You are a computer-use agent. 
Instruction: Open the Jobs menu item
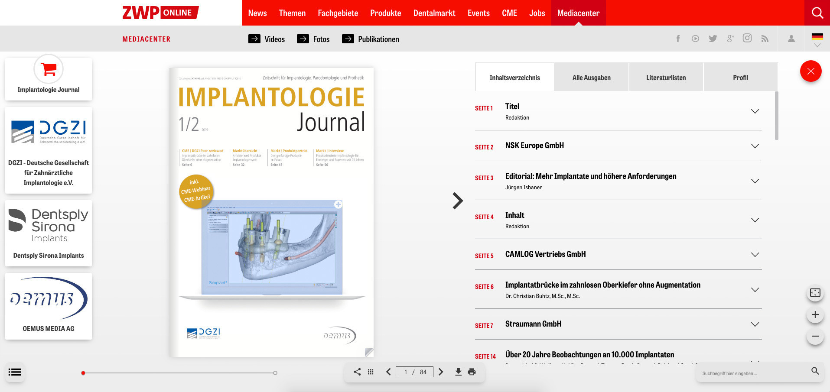tap(537, 13)
